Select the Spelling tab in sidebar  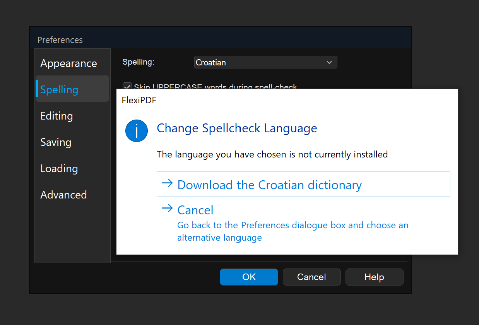pyautogui.click(x=59, y=90)
